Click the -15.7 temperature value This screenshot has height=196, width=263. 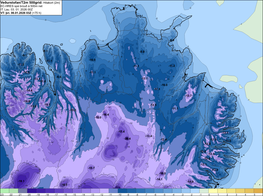[x=92, y=168]
